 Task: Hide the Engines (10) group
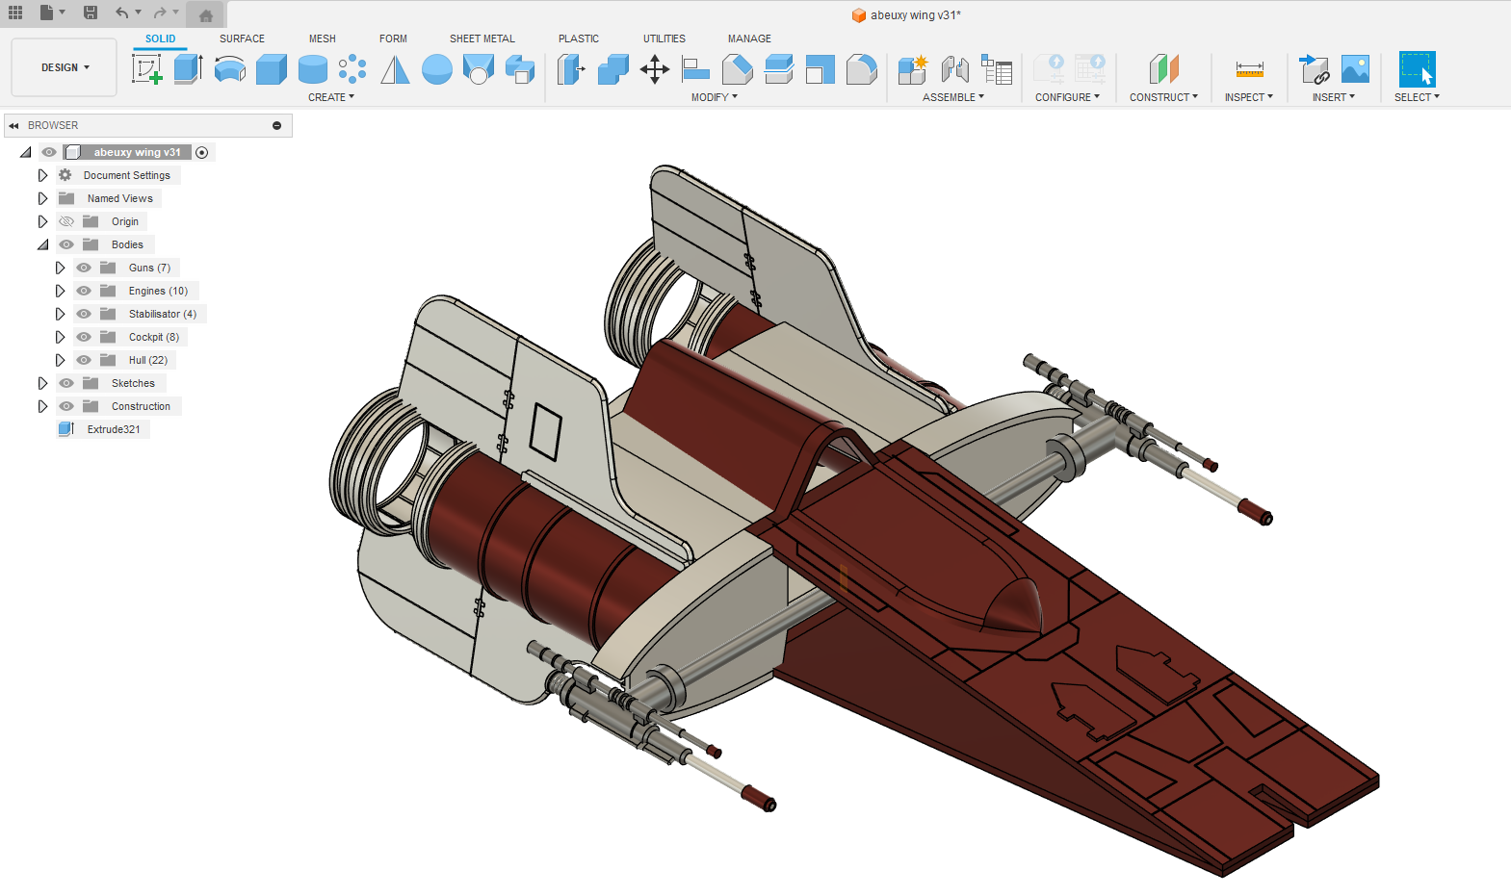84,291
